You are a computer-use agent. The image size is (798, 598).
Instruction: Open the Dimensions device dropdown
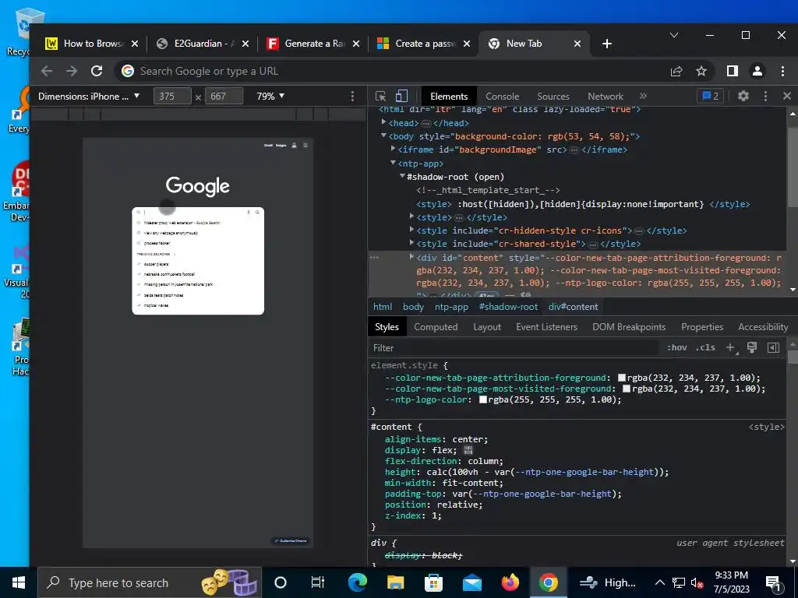pyautogui.click(x=89, y=96)
